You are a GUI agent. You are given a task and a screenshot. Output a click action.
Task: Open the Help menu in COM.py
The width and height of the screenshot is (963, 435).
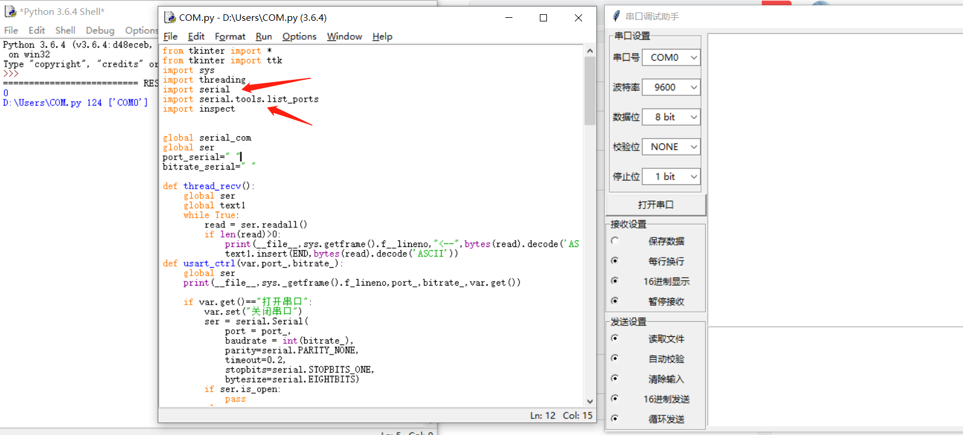click(x=382, y=36)
